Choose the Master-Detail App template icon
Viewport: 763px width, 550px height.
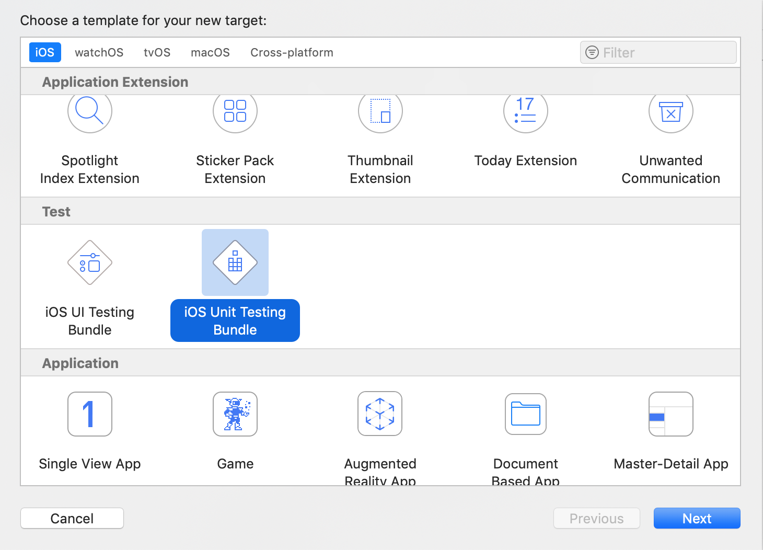pyautogui.click(x=671, y=414)
